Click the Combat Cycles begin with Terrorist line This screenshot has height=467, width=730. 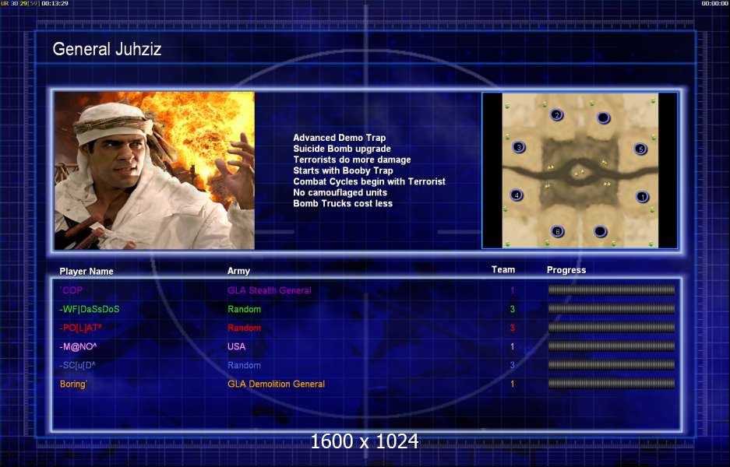point(369,181)
